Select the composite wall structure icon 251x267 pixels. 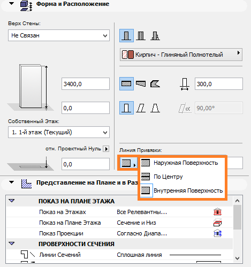(x=141, y=36)
